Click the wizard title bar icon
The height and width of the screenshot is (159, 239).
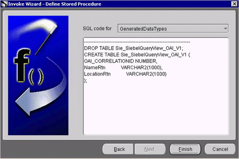coord(4,4)
